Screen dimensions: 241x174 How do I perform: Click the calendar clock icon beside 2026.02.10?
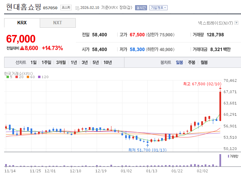[x=77, y=8]
